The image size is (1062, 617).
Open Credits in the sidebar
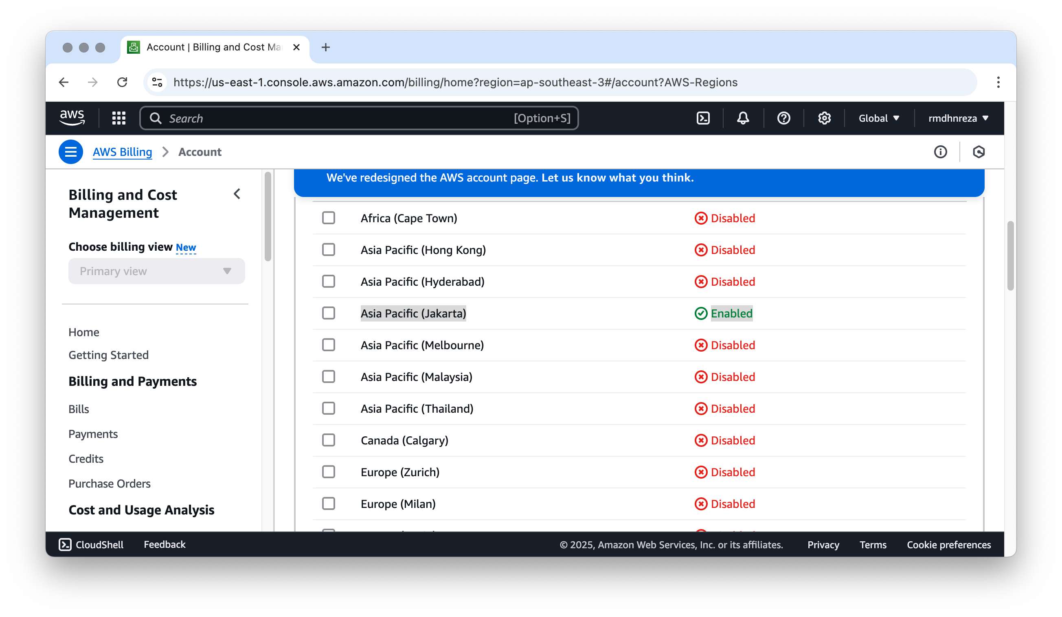(x=86, y=459)
